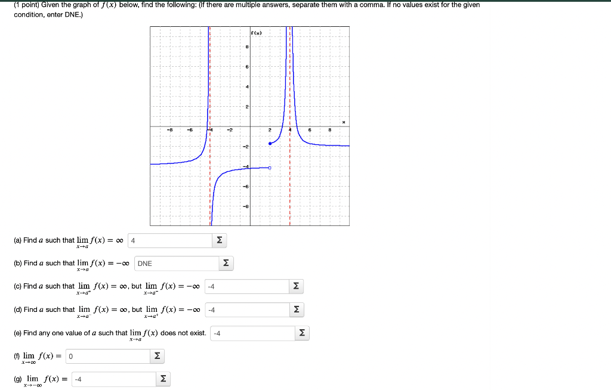The image size is (611, 390).
Task: Click the Σ icon for the limit as x approaches infinity
Action: tap(156, 355)
